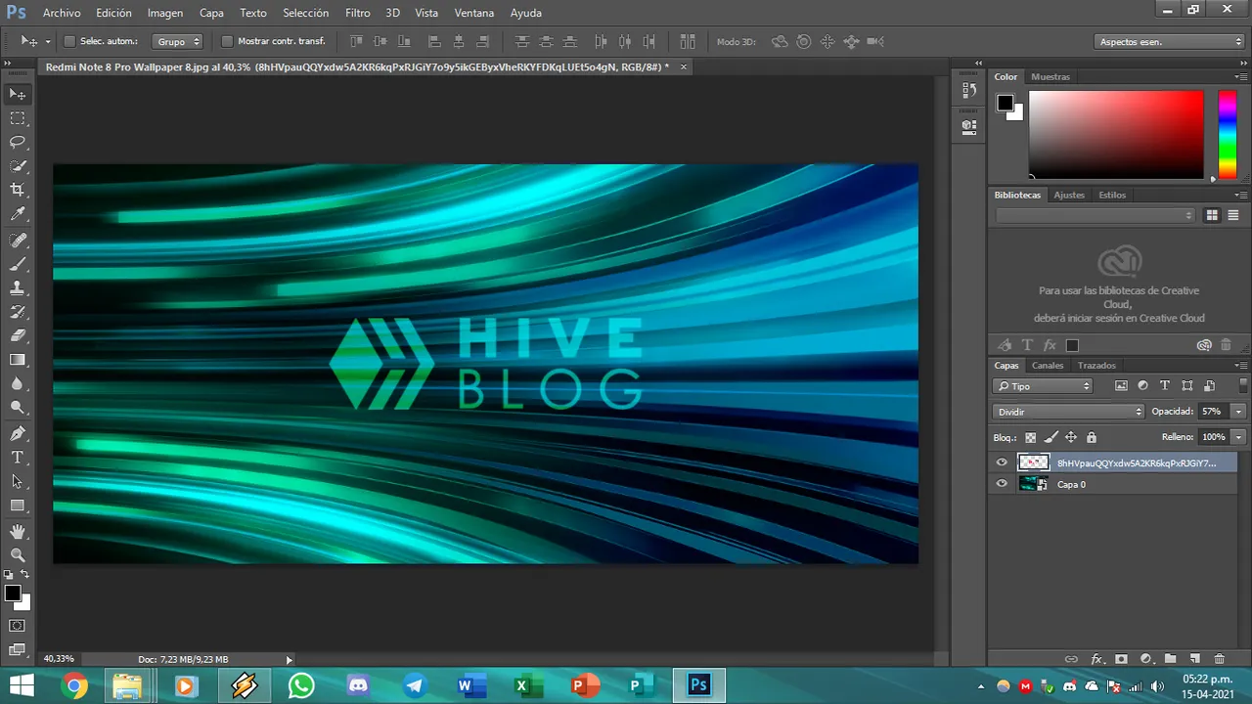Viewport: 1252px width, 704px height.
Task: Select the Dodge tool
Action: point(18,408)
